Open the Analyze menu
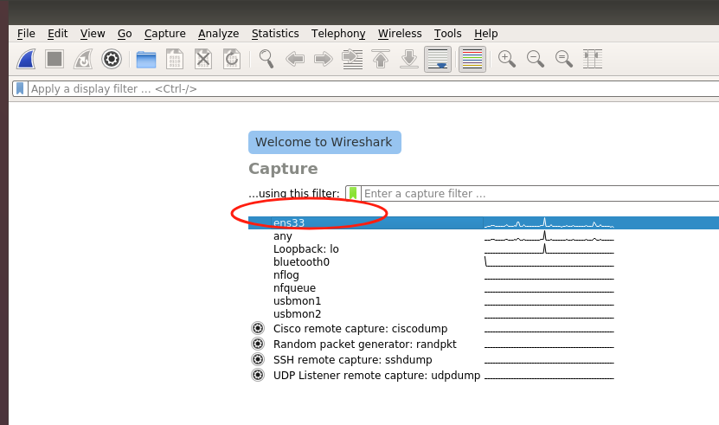Screen dimensions: 719x425 [218, 34]
